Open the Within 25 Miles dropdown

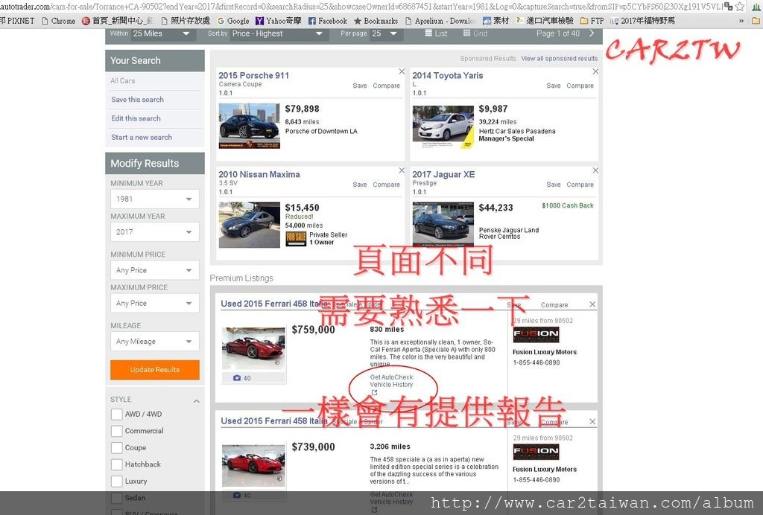[162, 33]
